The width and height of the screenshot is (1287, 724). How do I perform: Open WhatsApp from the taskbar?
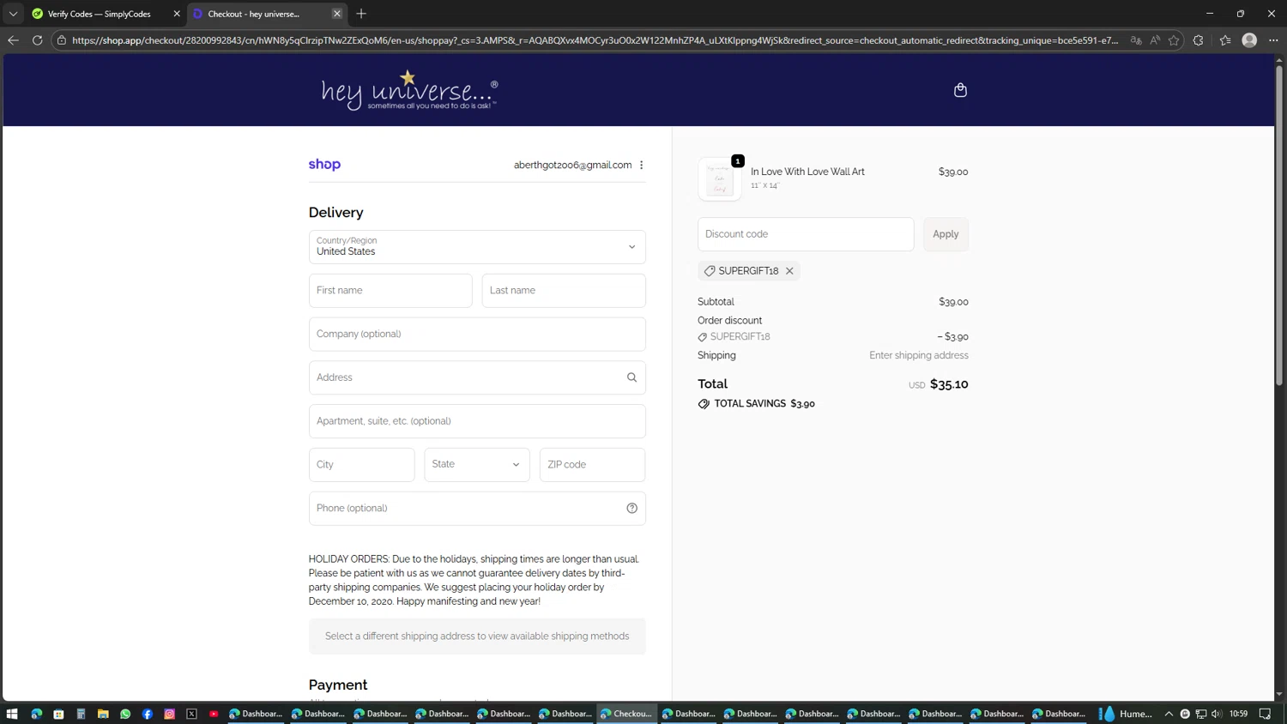[125, 714]
